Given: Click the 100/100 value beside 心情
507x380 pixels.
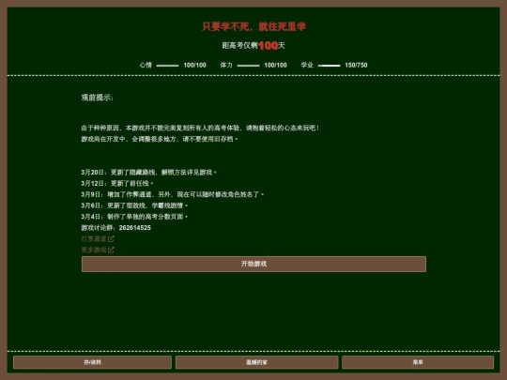Looking at the screenshot, I should tap(194, 65).
